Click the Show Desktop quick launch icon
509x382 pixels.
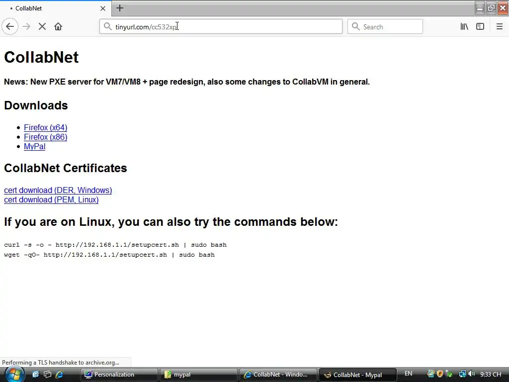pyautogui.click(x=35, y=375)
